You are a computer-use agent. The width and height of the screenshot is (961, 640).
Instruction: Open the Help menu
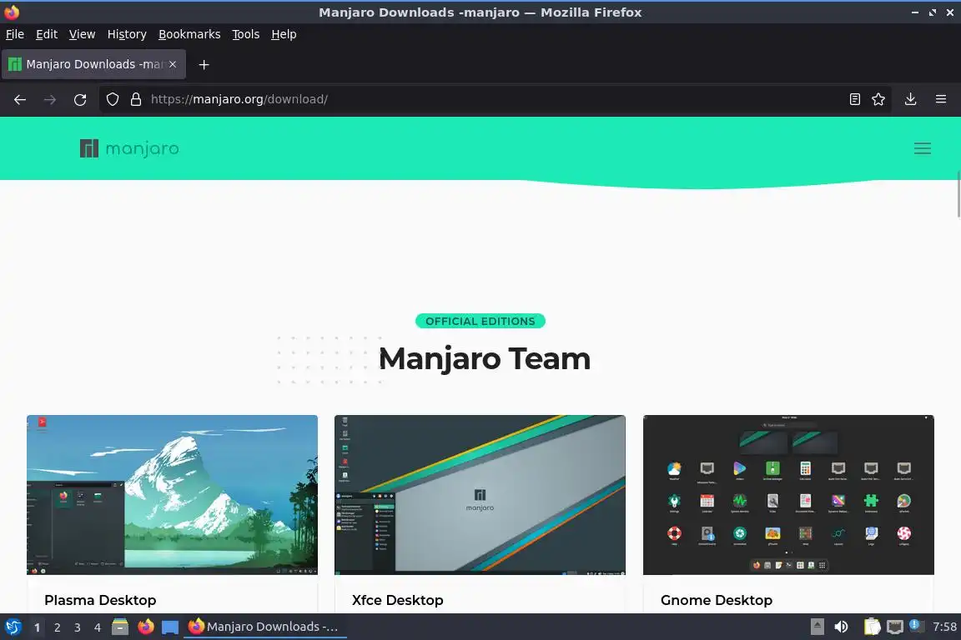tap(284, 34)
